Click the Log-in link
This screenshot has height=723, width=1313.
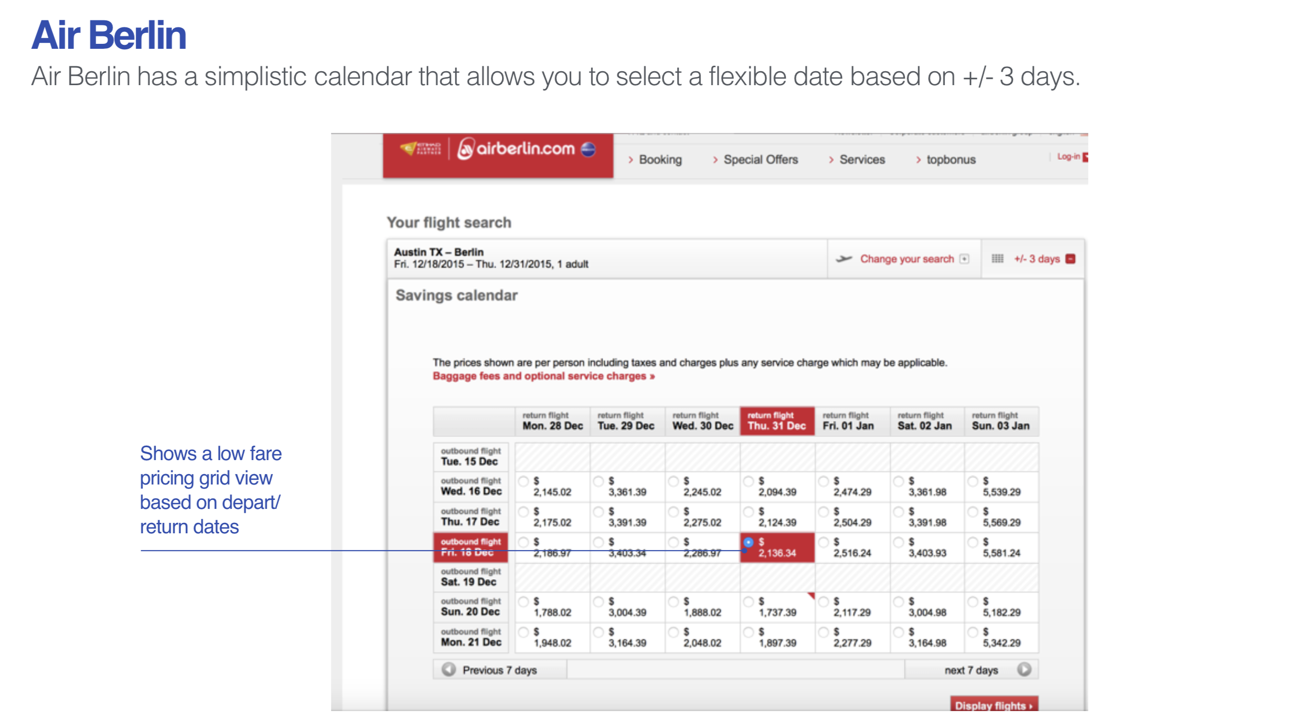(x=1068, y=156)
